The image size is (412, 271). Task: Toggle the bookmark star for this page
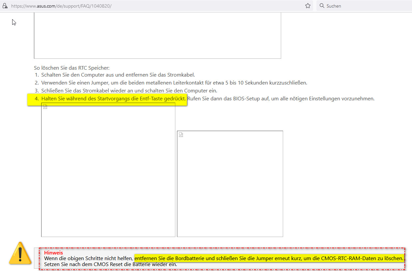tap(308, 6)
